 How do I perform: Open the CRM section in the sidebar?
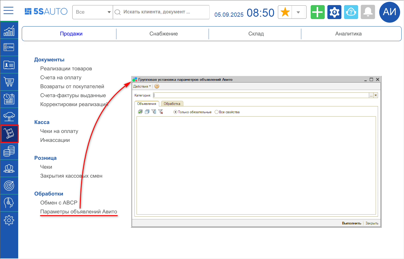[x=9, y=47]
